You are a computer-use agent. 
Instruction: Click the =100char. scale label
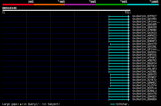click(122, 104)
